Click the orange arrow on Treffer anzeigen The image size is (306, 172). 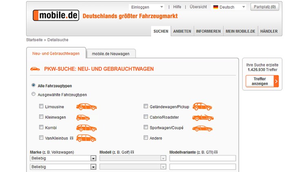(x=276, y=81)
